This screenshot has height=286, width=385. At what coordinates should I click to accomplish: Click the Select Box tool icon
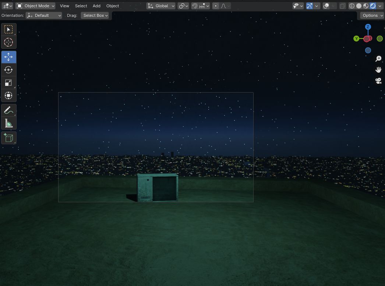point(8,29)
